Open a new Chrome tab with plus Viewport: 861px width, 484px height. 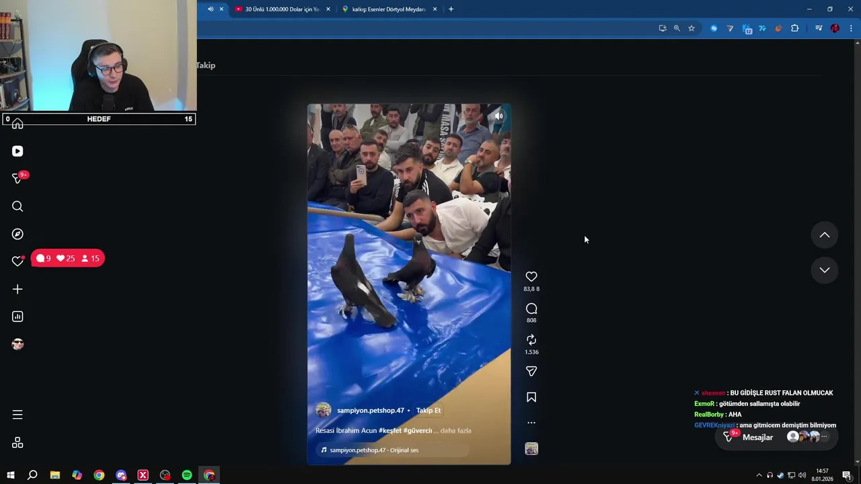point(451,9)
